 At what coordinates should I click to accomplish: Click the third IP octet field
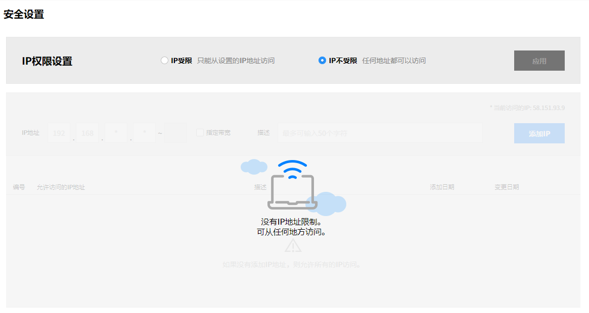point(116,133)
